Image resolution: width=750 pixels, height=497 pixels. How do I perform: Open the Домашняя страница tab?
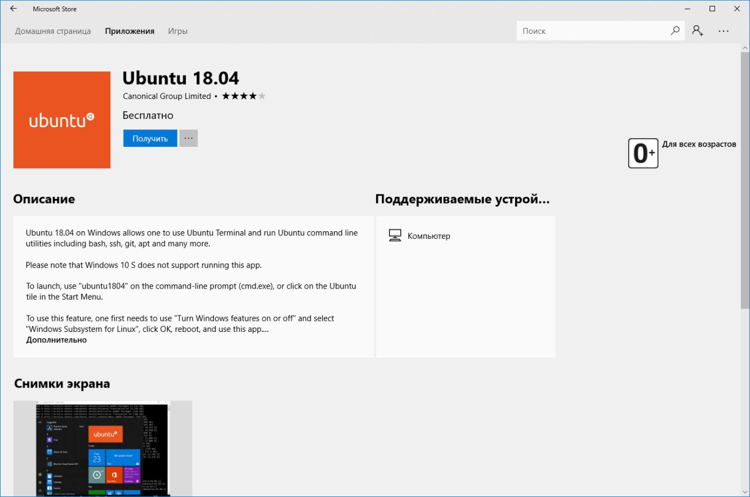click(53, 31)
